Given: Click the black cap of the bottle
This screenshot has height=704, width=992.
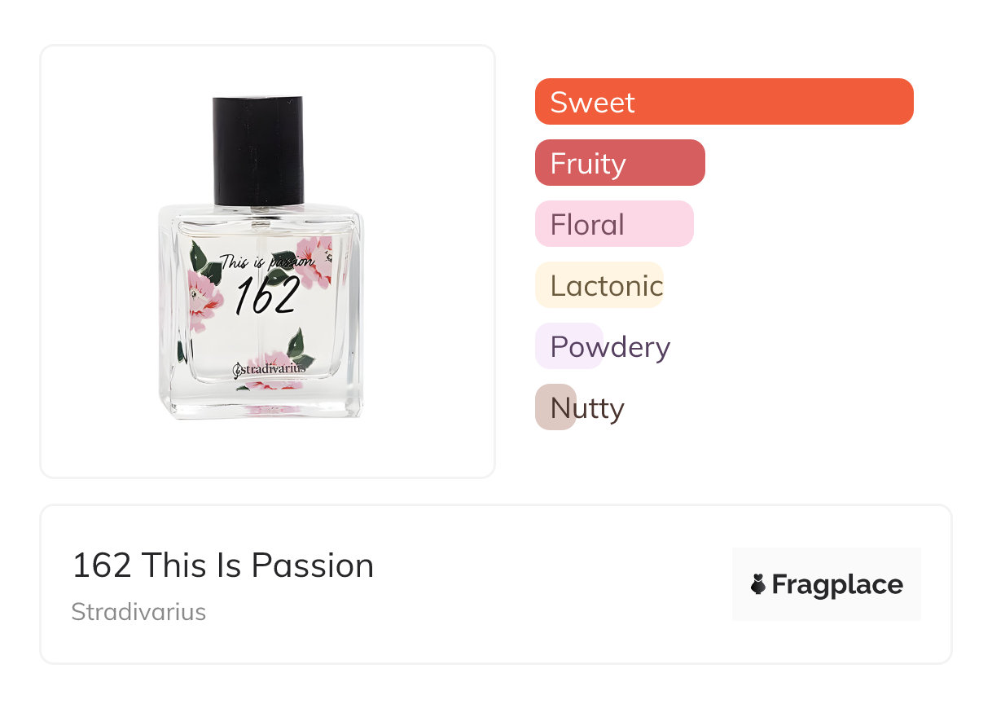Looking at the screenshot, I should 258,151.
